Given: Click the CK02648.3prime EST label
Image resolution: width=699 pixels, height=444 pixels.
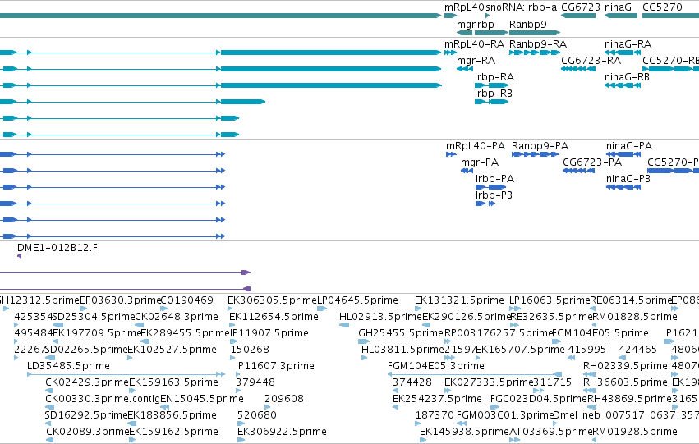Looking at the screenshot, I should point(177,317).
